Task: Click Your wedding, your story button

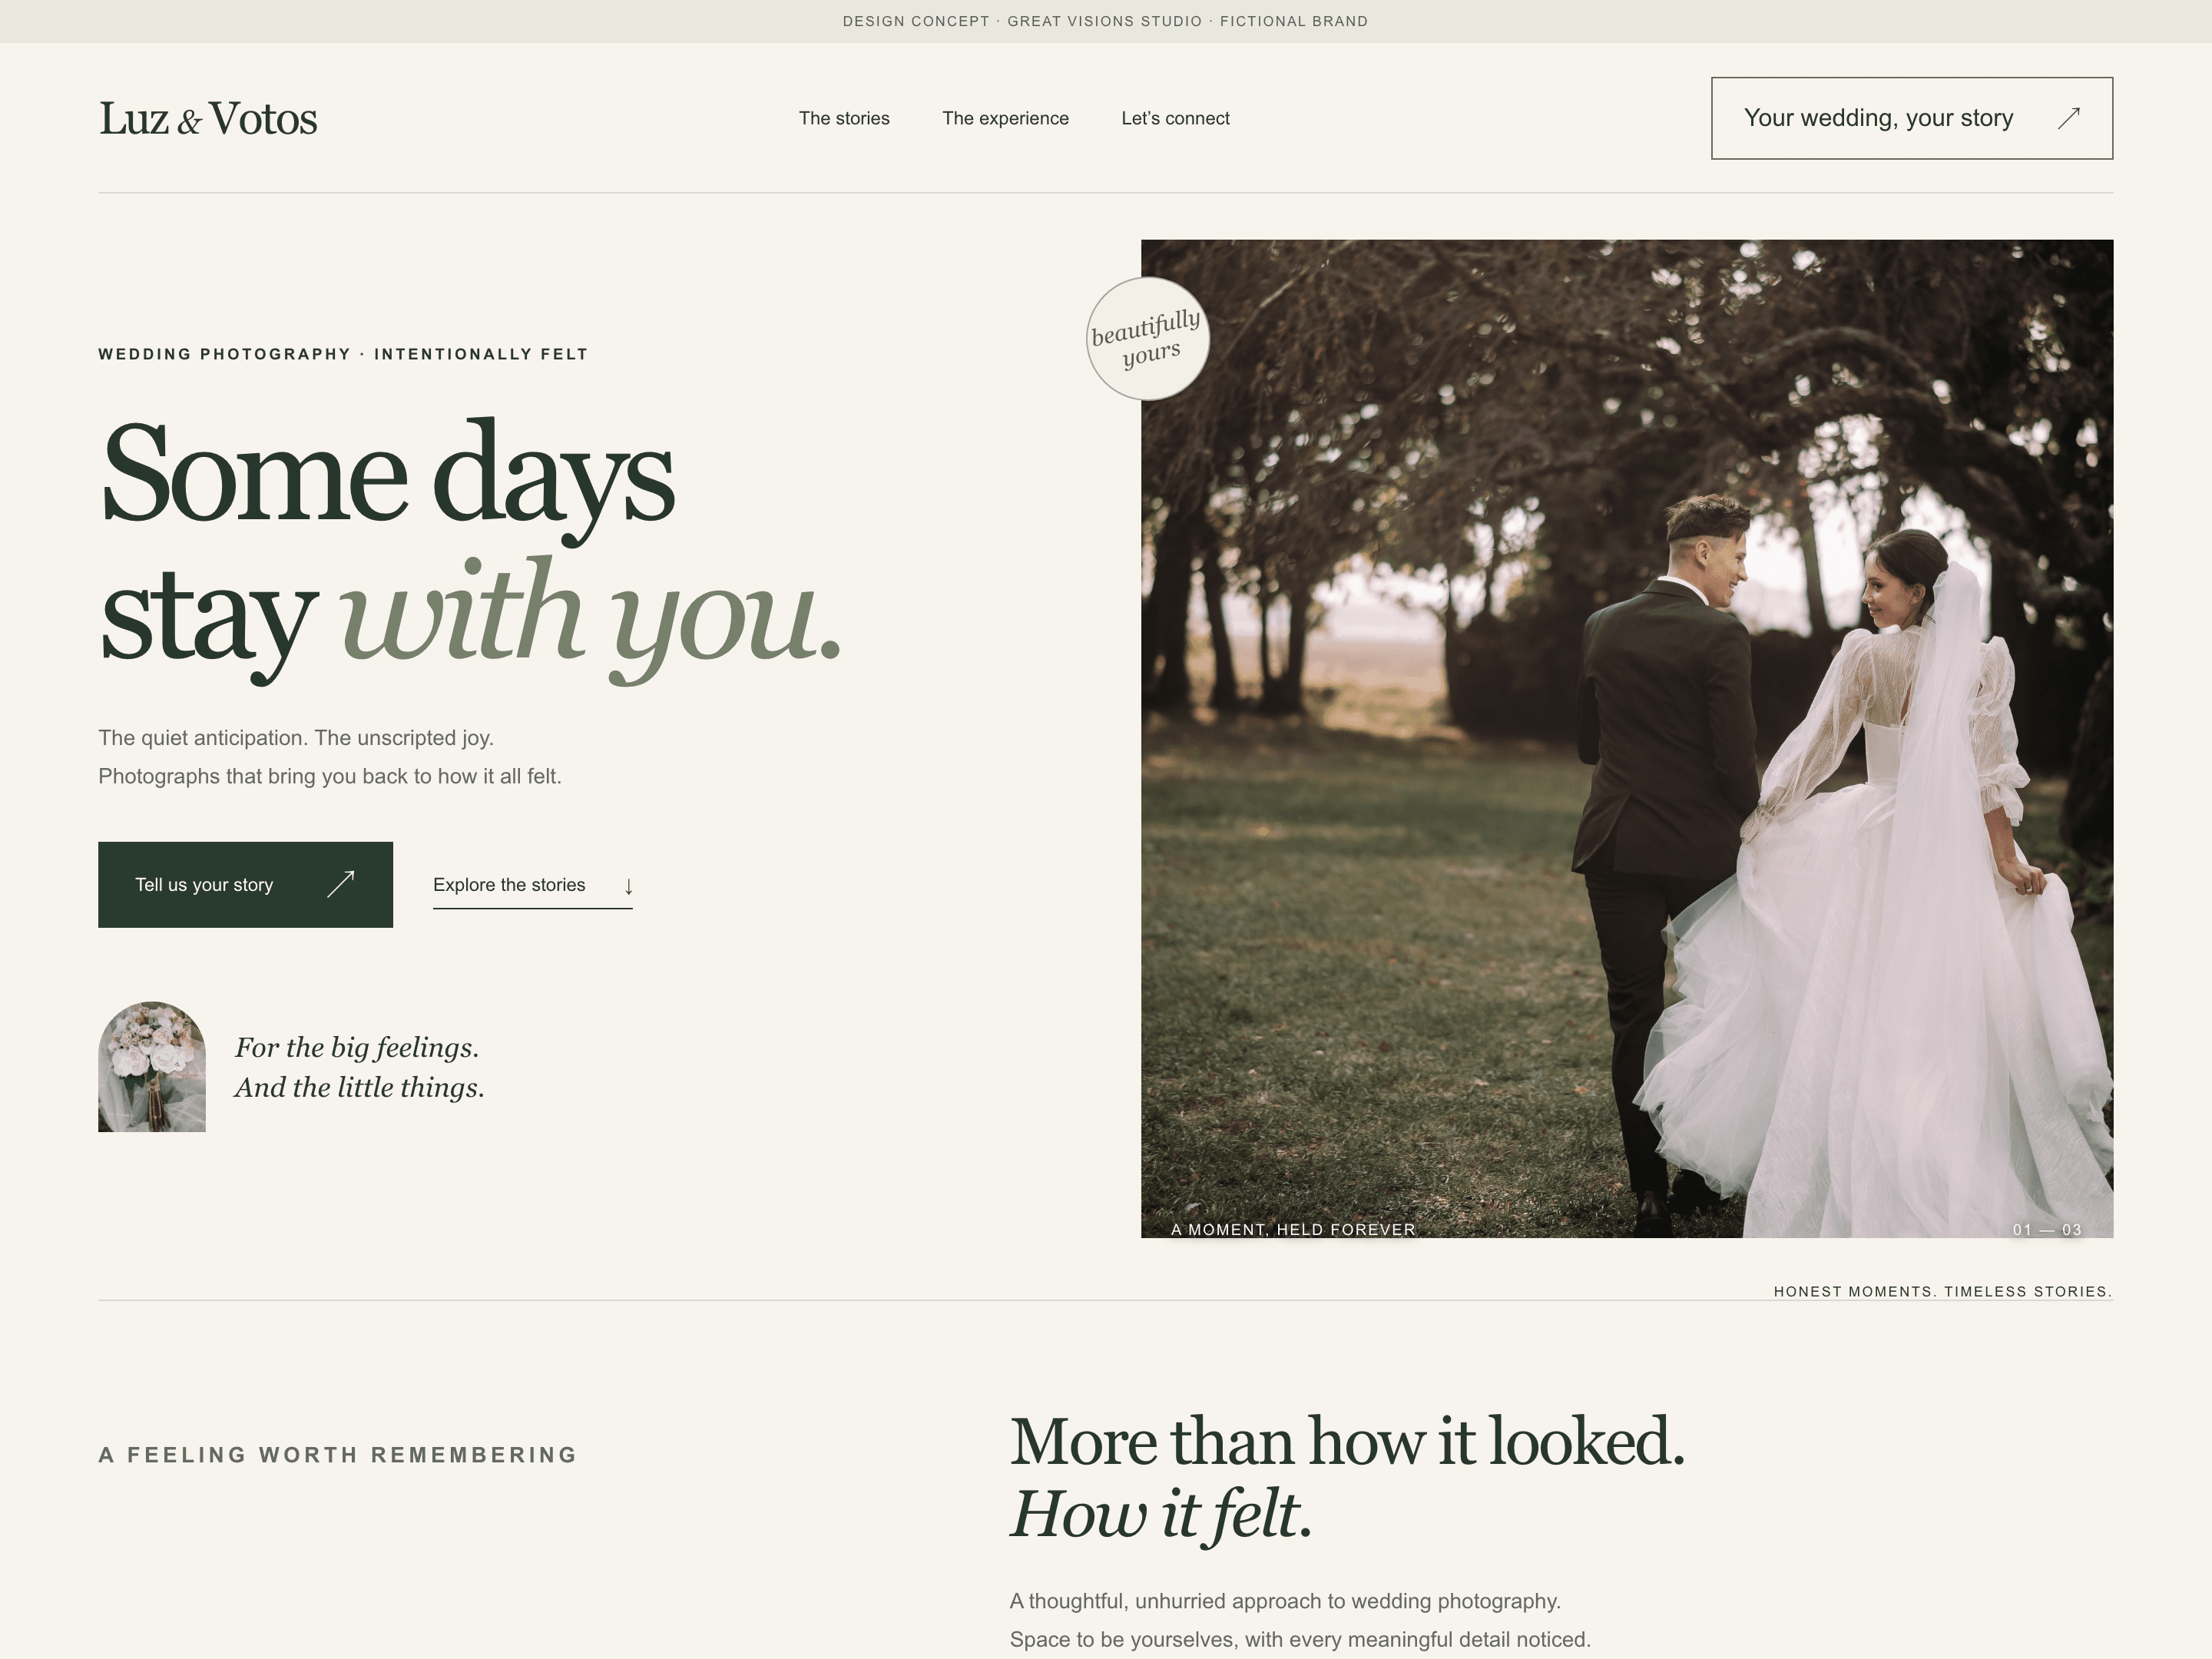Action: coord(1912,118)
